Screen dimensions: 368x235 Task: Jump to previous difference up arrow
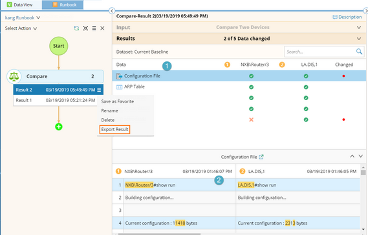[x=352, y=156]
